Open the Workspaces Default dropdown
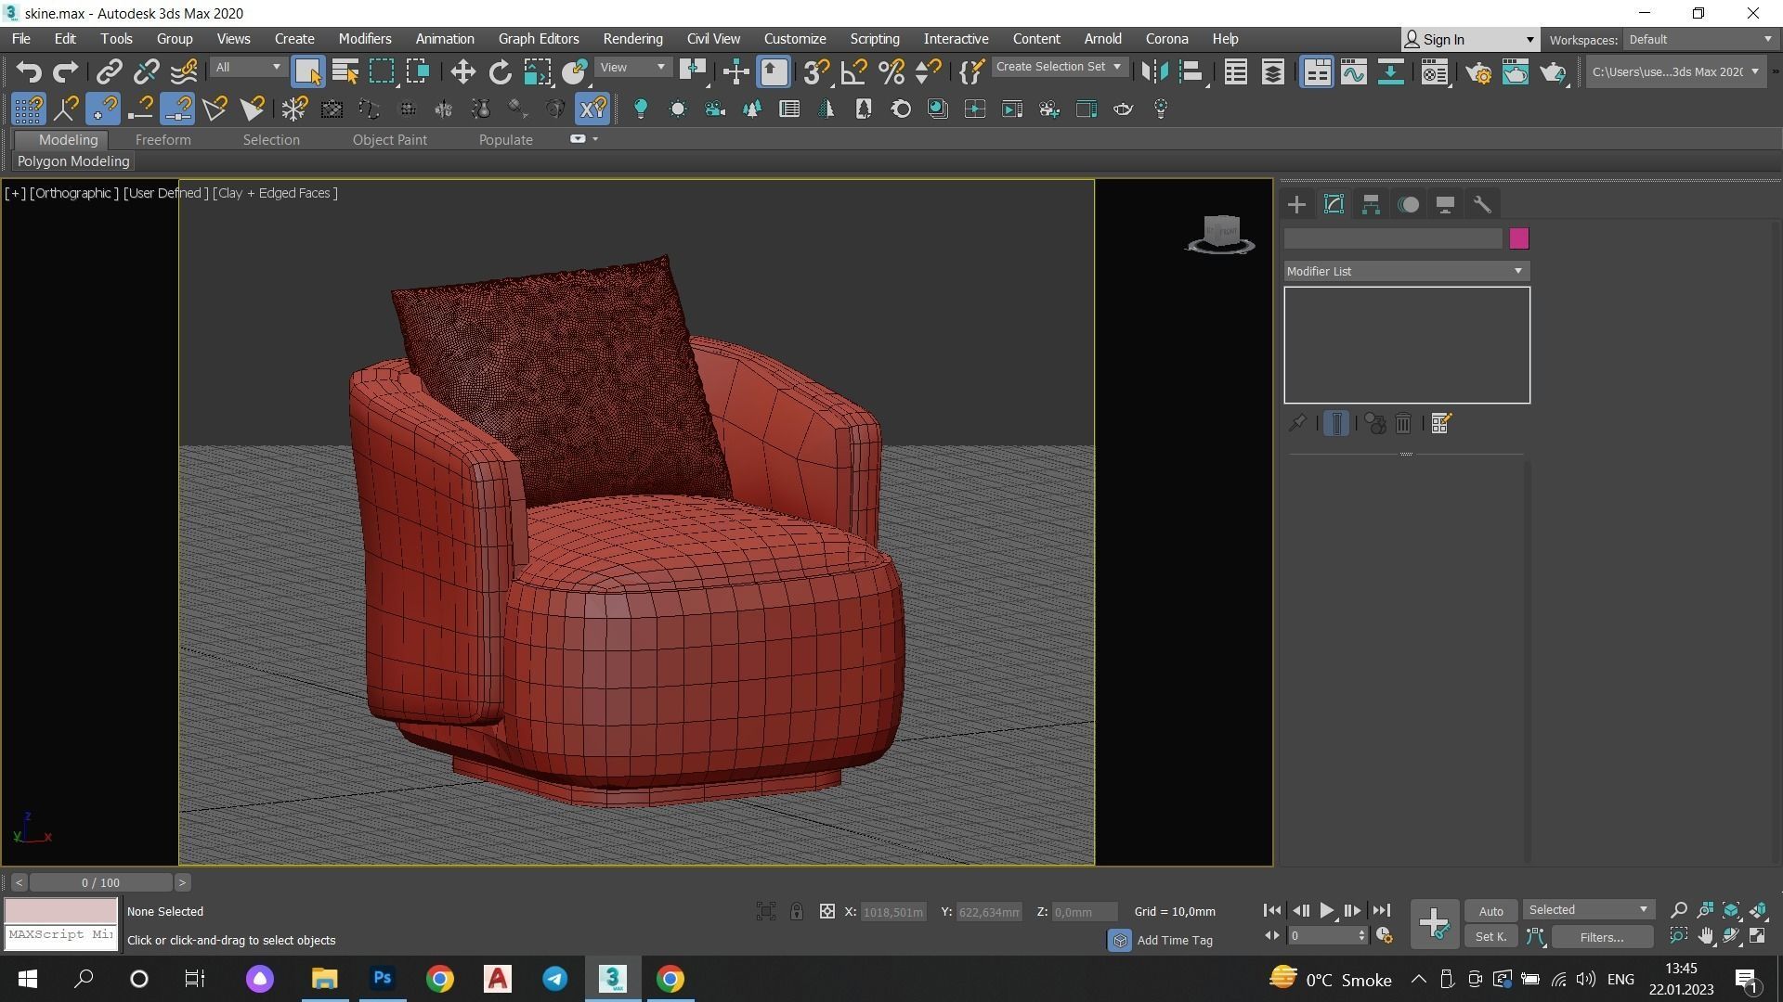1783x1002 pixels. (x=1699, y=39)
